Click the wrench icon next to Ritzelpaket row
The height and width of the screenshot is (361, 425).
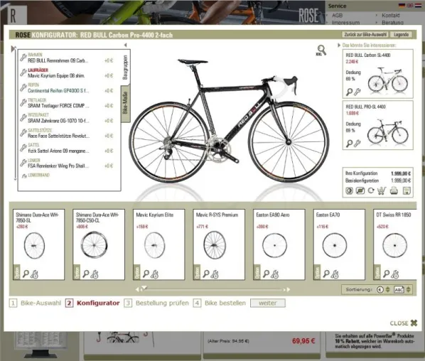tap(23, 118)
